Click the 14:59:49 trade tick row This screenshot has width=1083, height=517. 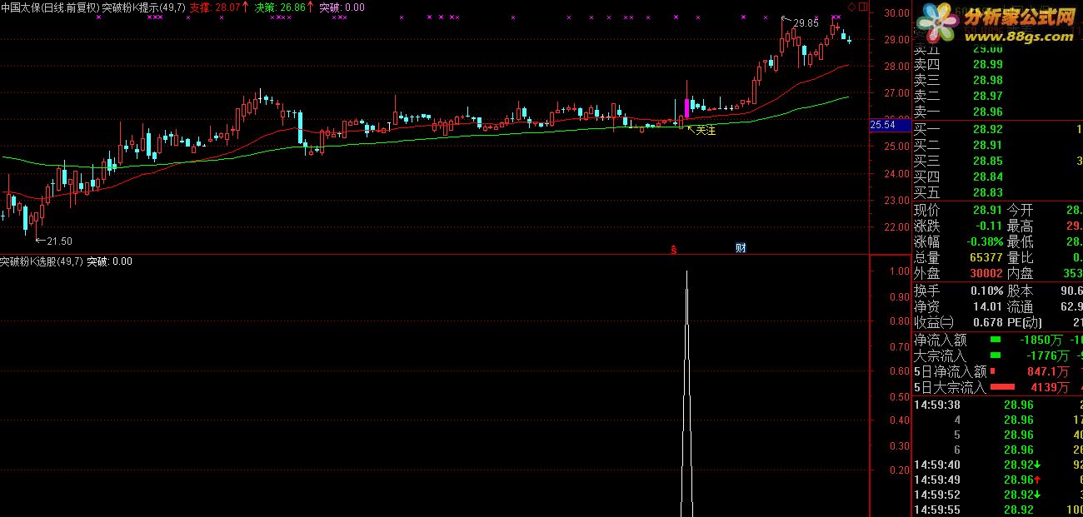click(997, 480)
